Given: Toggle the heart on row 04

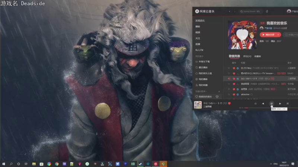Looking at the screenshot, I should click(x=234, y=84).
